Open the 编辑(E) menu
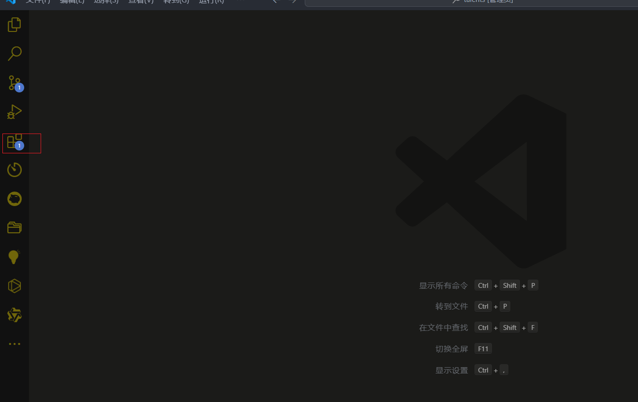The width and height of the screenshot is (638, 402). 72,2
